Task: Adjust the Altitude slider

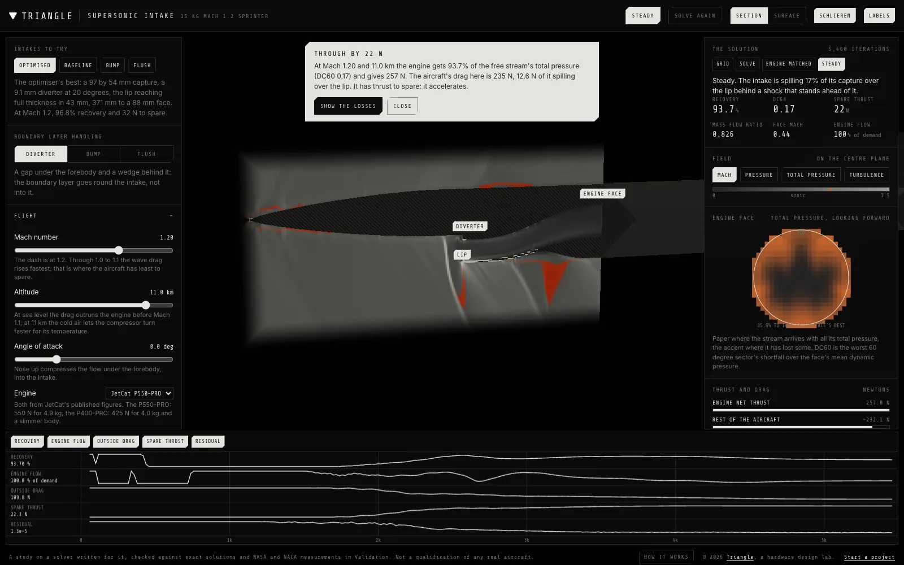Action: coord(93,305)
